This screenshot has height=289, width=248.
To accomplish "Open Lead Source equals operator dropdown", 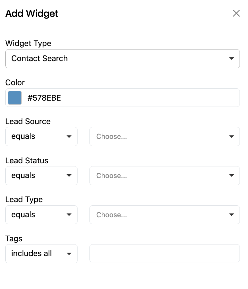I will [41, 136].
